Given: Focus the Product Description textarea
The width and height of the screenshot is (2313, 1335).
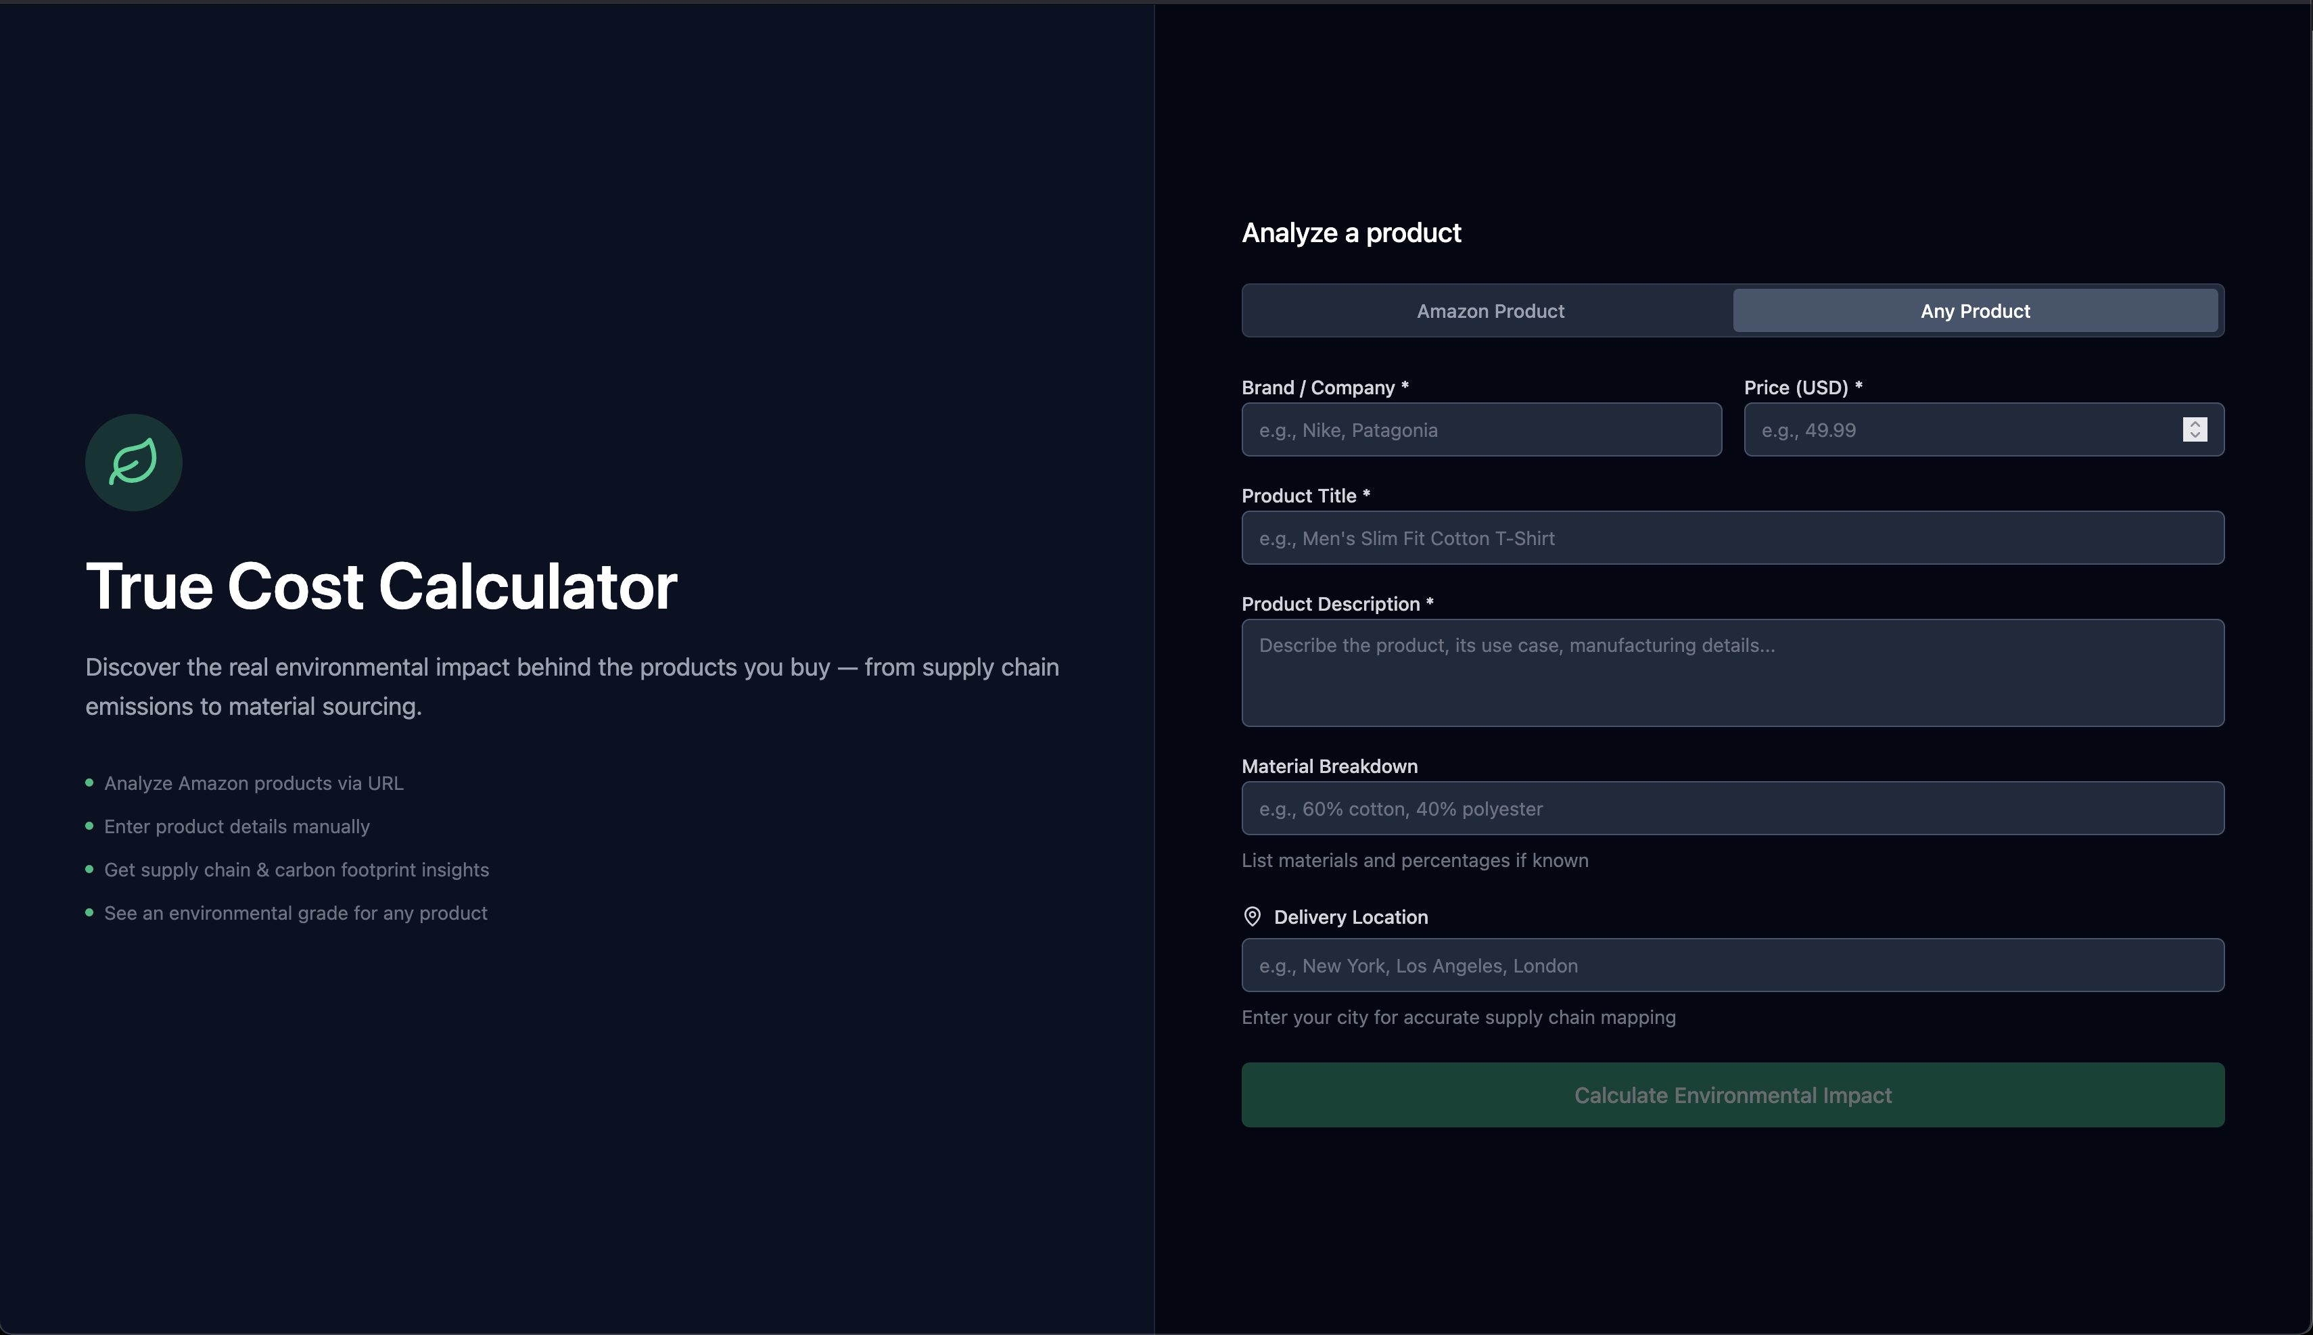Looking at the screenshot, I should pos(1732,673).
